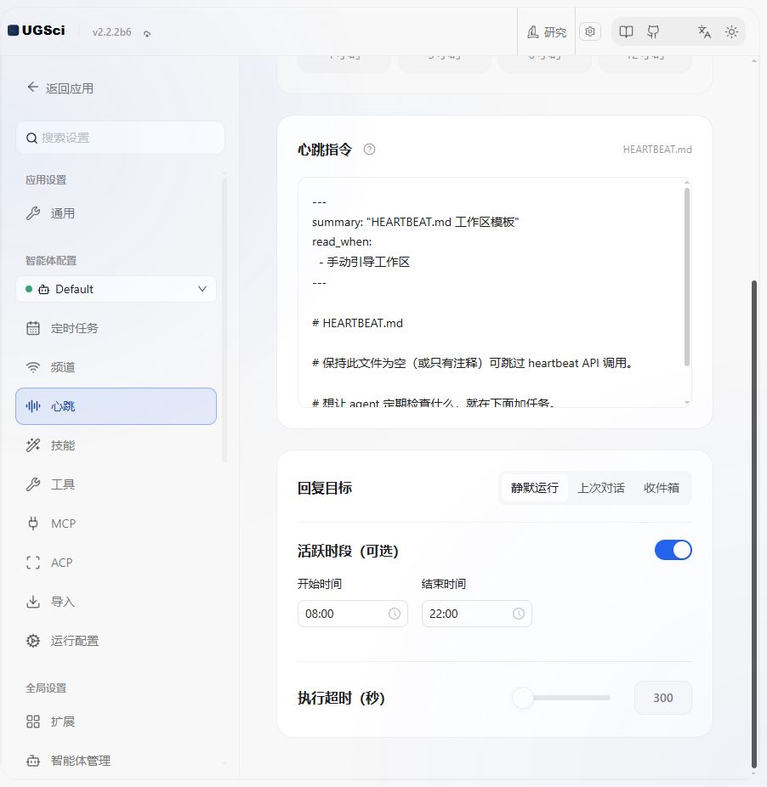Click the wrench icon beside 工具
This screenshot has height=787, width=767.
[33, 484]
